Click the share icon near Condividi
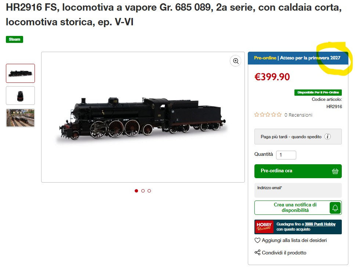355x268 pixels. [x=257, y=252]
